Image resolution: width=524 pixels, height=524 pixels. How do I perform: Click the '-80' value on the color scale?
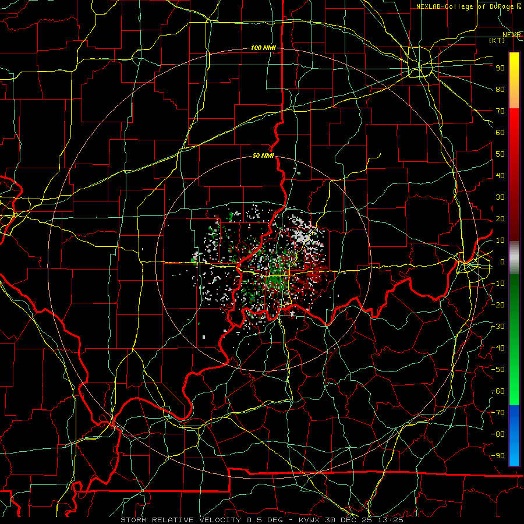coord(498,434)
